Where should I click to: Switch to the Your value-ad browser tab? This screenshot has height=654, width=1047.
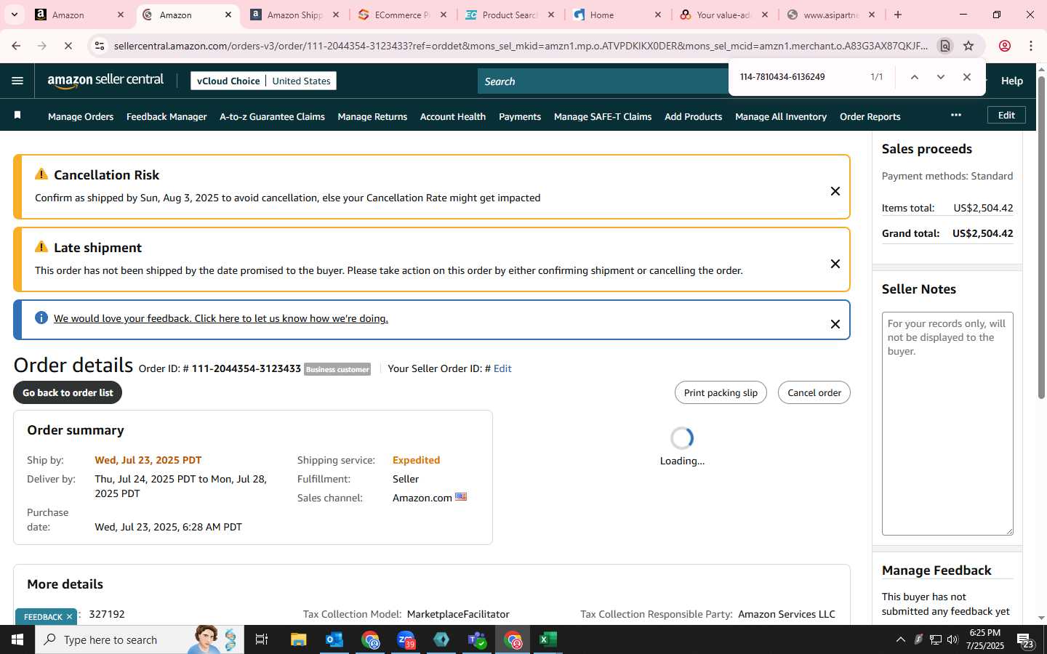point(724,15)
